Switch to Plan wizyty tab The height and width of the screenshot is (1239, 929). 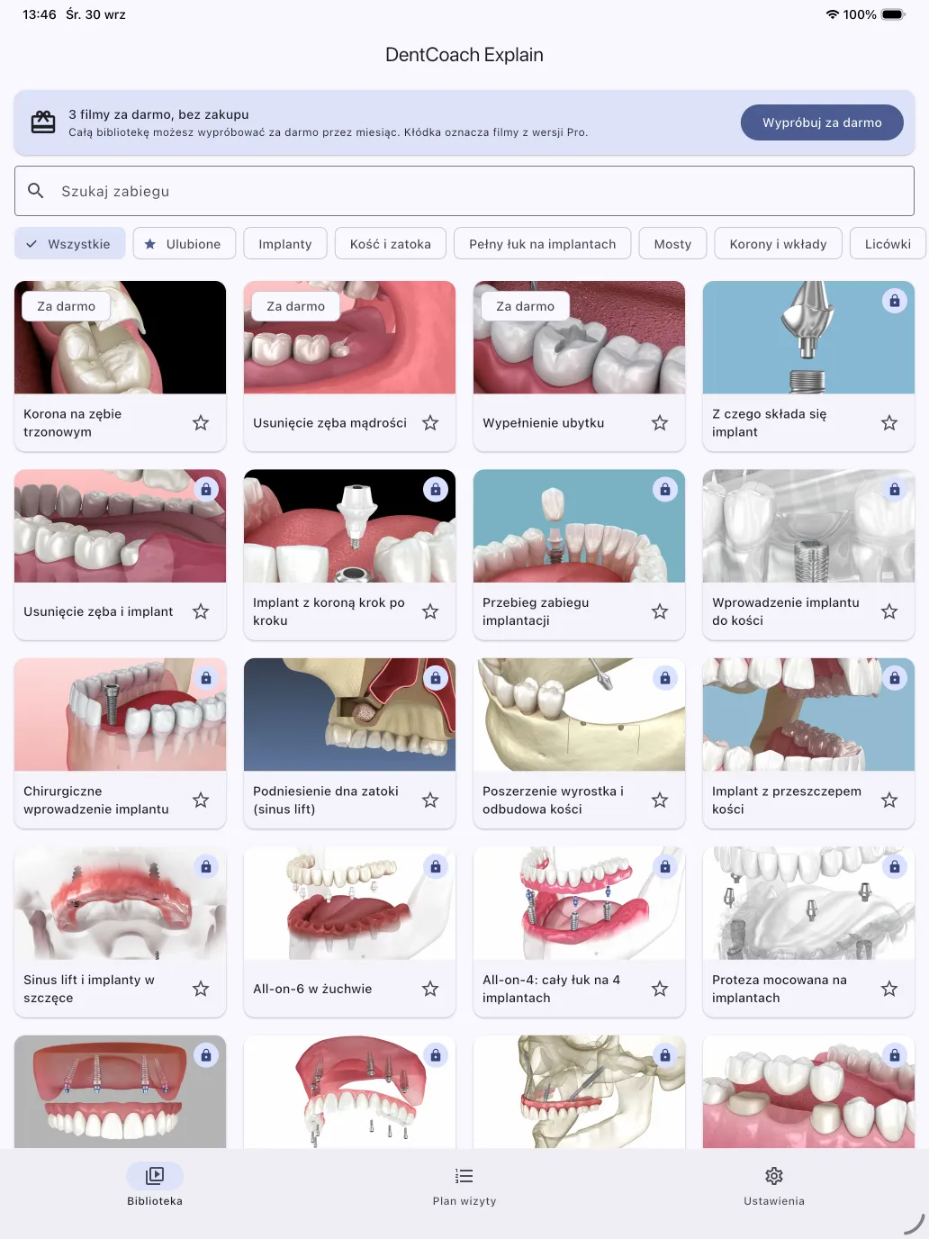[464, 1185]
